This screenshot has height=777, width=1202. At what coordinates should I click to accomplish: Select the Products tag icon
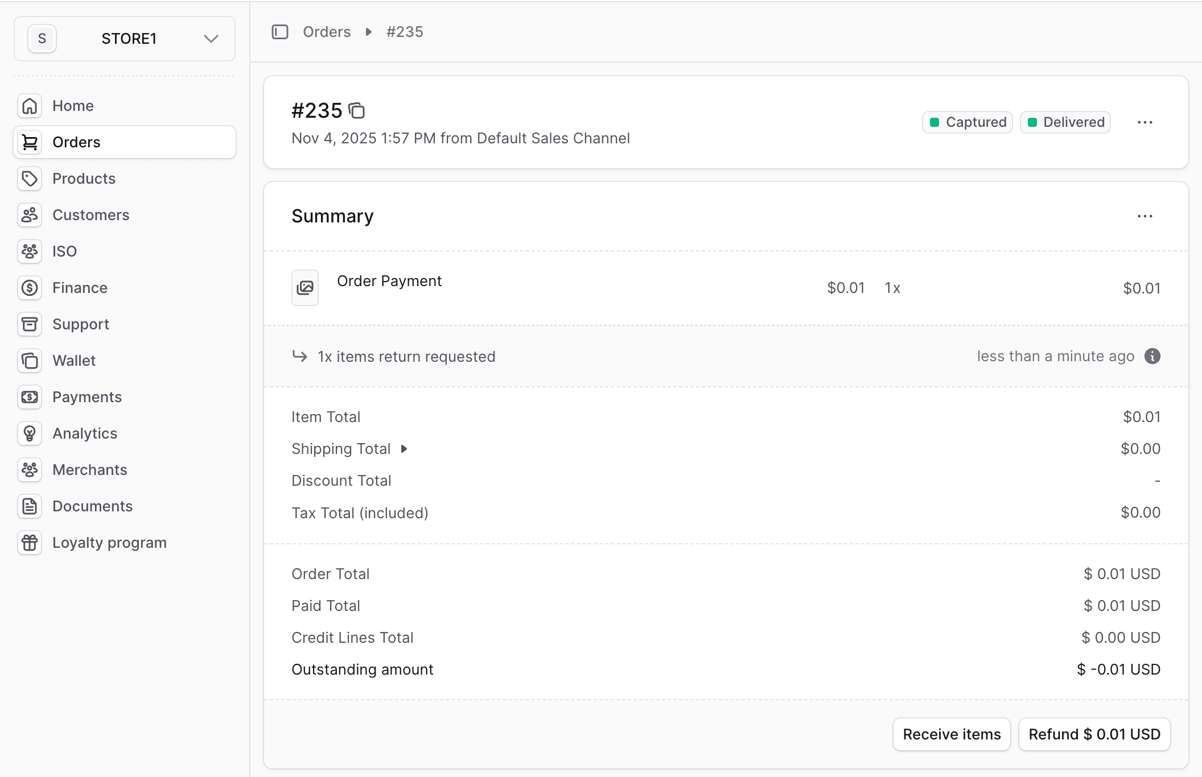30,179
